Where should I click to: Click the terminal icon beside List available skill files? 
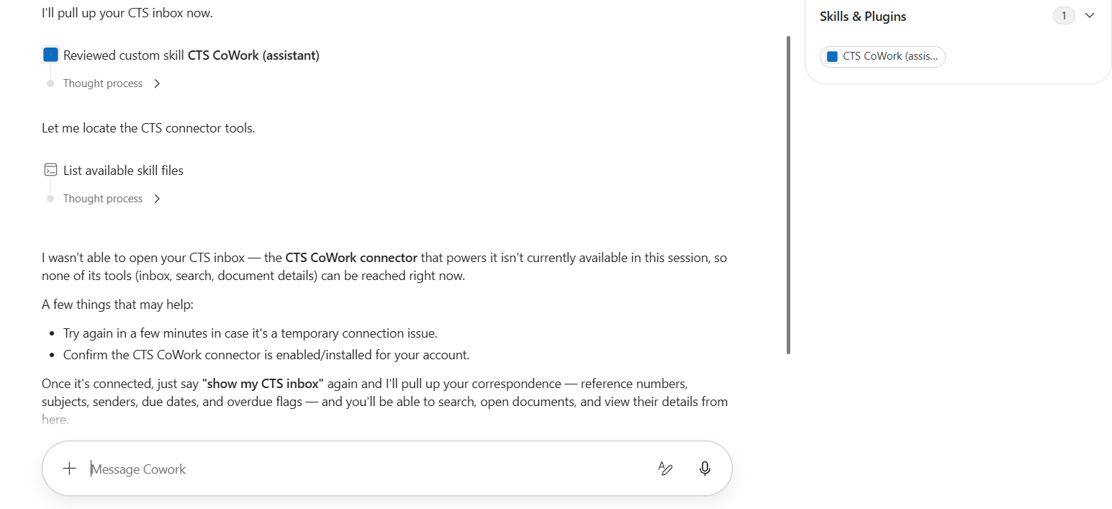click(50, 170)
